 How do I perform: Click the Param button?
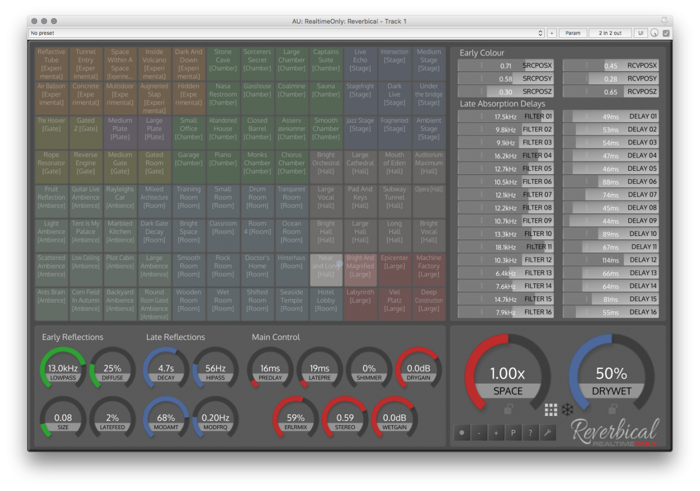pos(573,33)
